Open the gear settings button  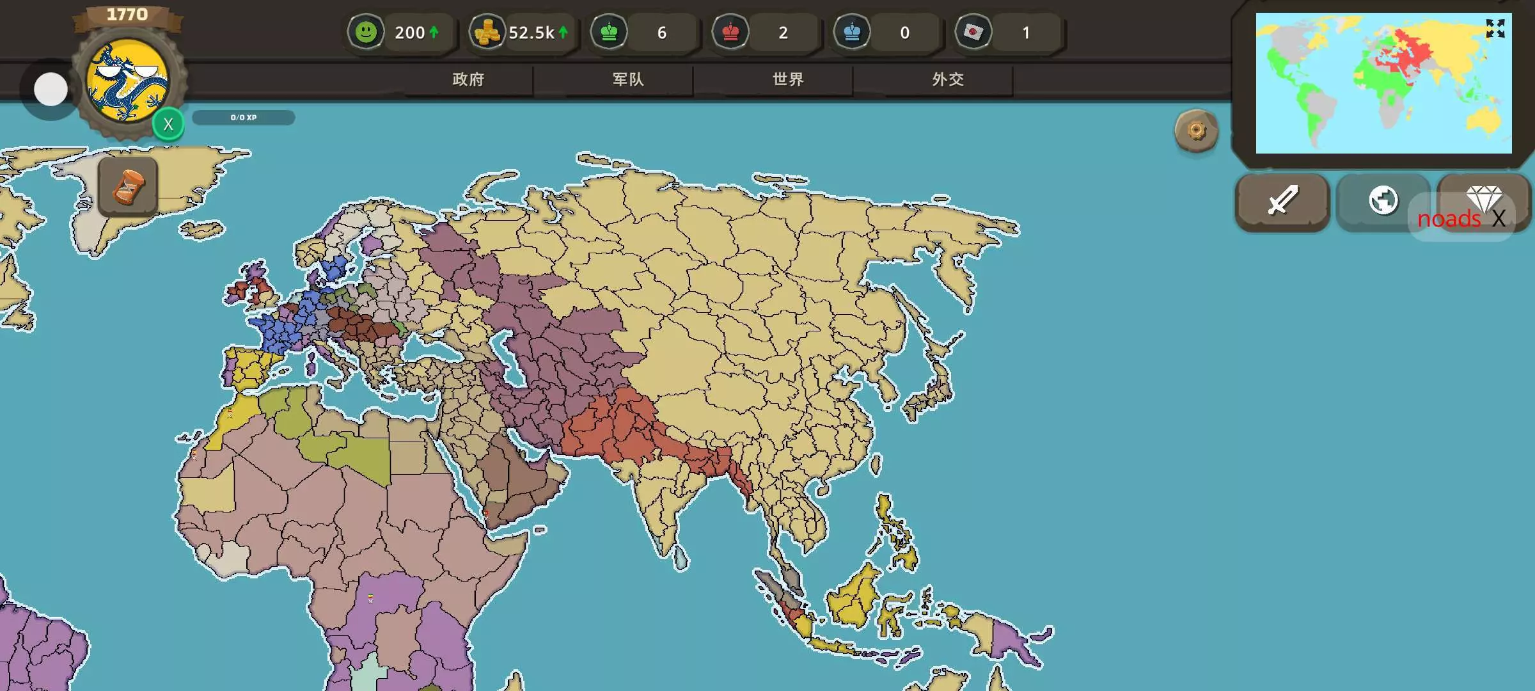pos(1196,131)
